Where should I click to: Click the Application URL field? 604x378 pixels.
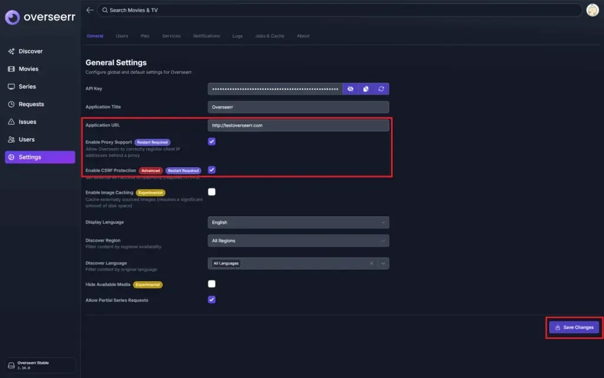pos(298,125)
